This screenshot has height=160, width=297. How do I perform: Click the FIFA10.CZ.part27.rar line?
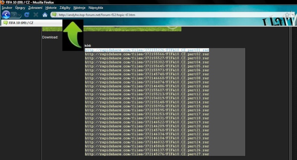click(x=147, y=154)
